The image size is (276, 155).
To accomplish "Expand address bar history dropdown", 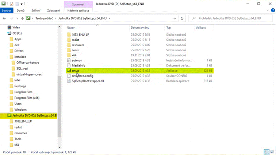I will (175, 19).
